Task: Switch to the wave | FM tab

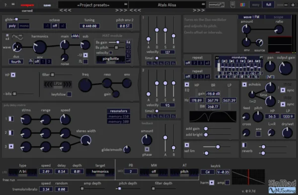Action: (251, 17)
